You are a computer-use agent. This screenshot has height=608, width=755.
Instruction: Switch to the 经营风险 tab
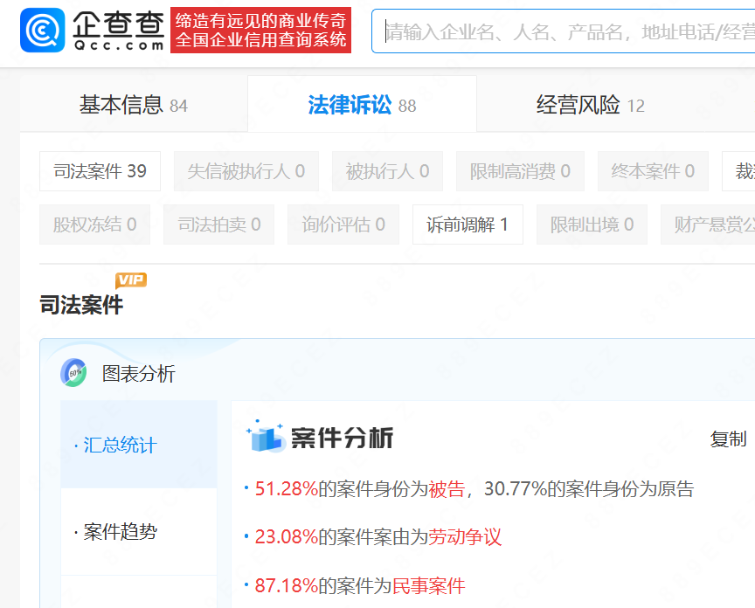[x=590, y=106]
